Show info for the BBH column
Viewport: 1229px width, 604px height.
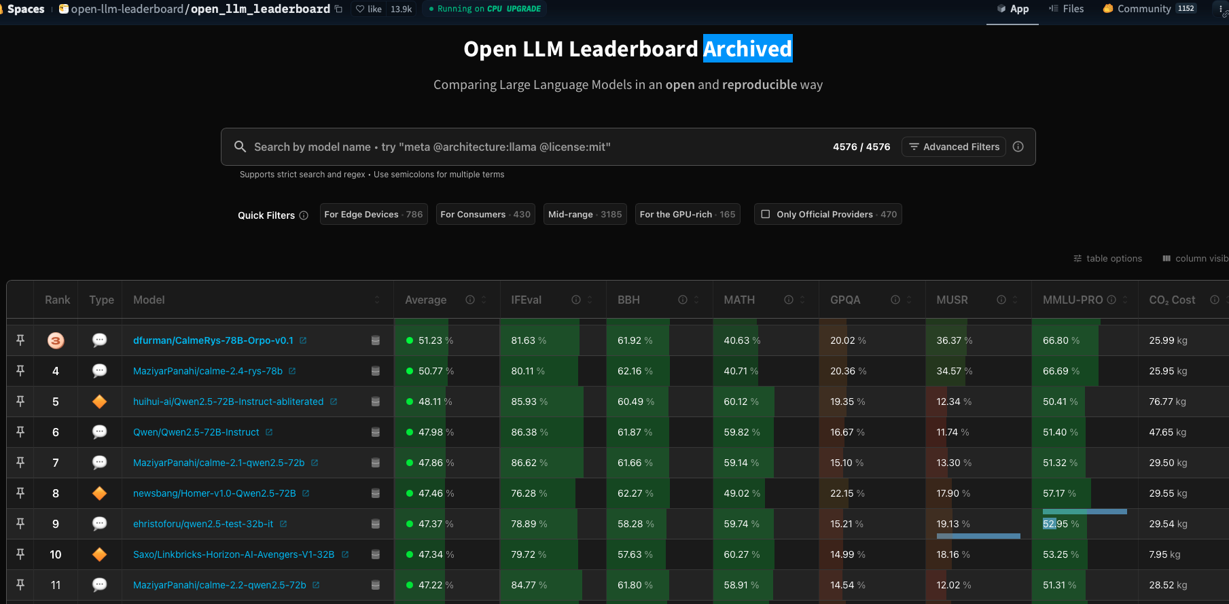[683, 300]
